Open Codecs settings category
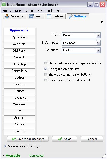Viewport: 107px width, 159px height. 19,79
